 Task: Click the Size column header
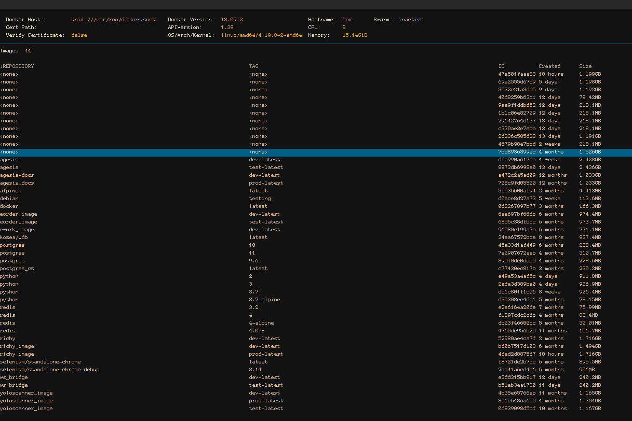click(x=585, y=66)
